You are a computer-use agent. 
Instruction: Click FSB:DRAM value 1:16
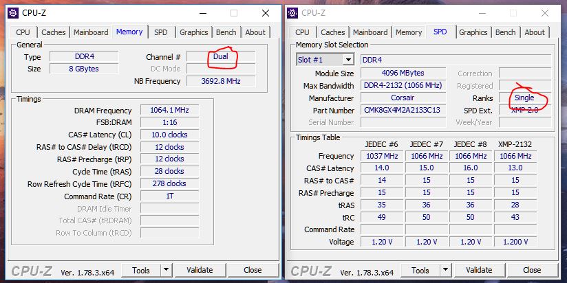click(169, 122)
